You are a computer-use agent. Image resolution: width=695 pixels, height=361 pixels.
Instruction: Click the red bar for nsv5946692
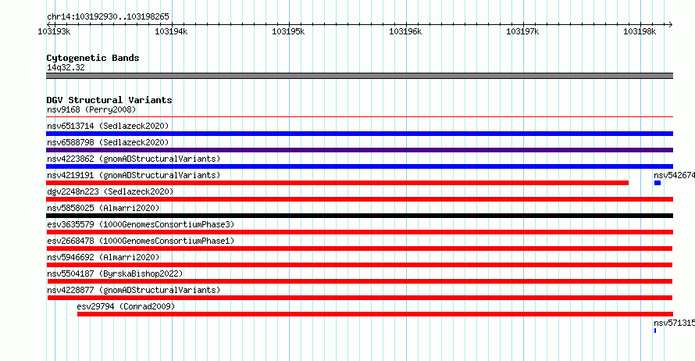click(359, 265)
